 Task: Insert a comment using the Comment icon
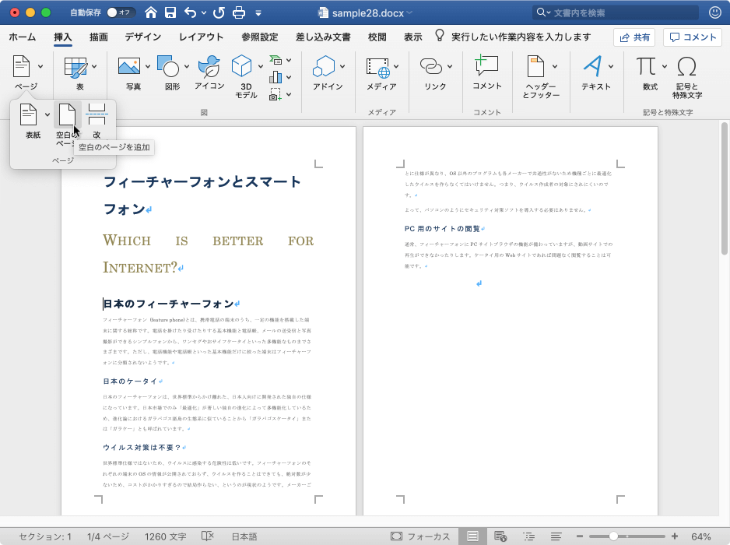486,67
